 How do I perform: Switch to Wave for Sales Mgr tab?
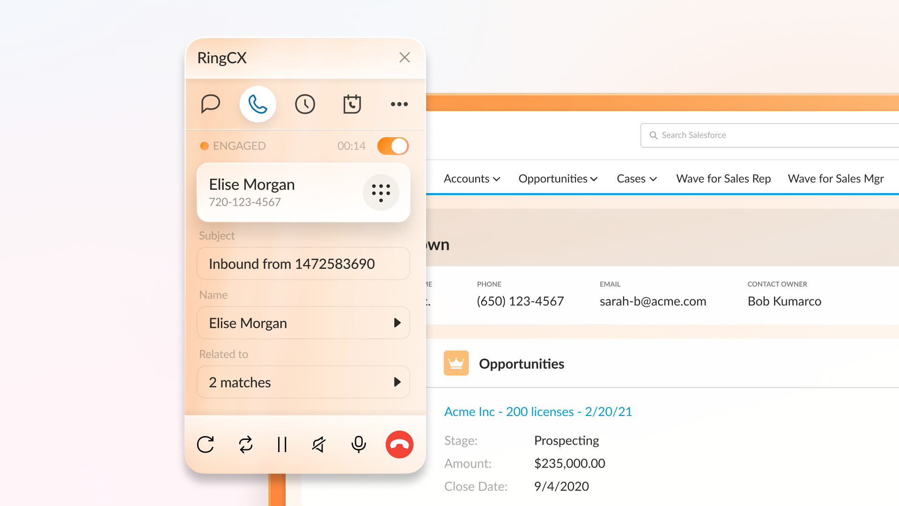point(836,179)
